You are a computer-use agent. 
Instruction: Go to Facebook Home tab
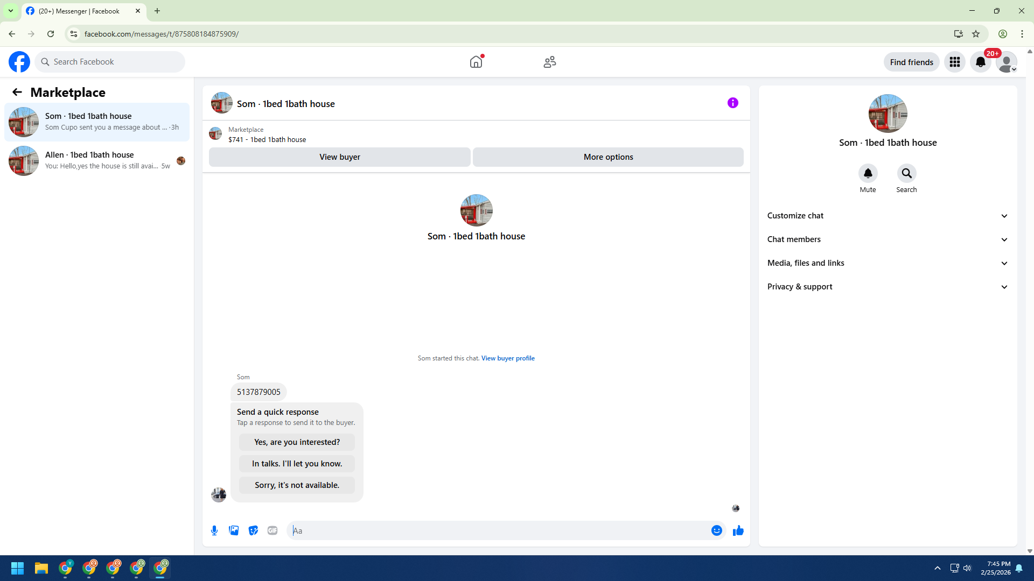[476, 62]
